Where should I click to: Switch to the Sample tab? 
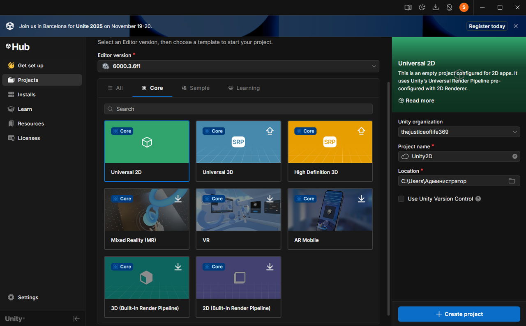(196, 88)
